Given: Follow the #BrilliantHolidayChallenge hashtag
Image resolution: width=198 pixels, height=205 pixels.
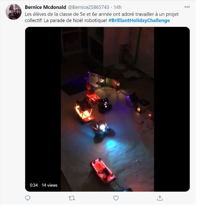Looking at the screenshot, I should 139,20.
